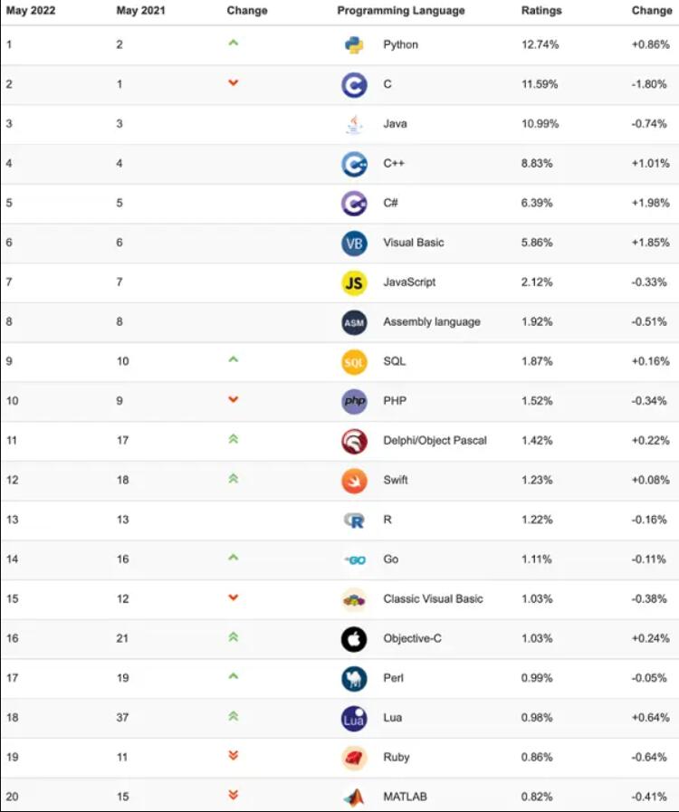679x812 pixels.
Task: Click the orange Swift bird icon
Action: pyautogui.click(x=354, y=481)
